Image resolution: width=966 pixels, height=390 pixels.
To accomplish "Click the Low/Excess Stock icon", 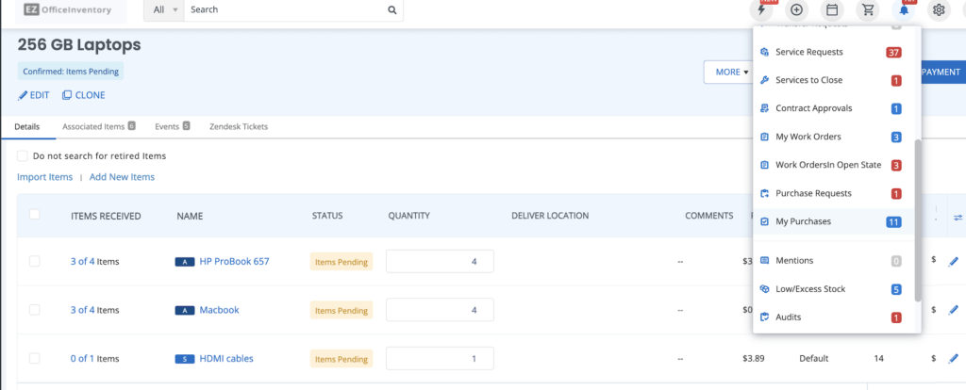I will pyautogui.click(x=764, y=290).
